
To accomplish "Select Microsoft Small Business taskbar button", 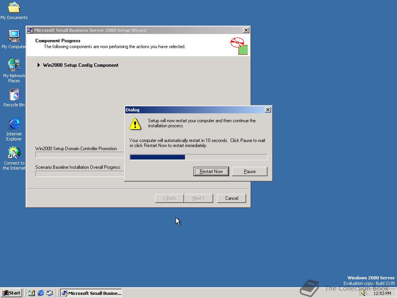I will (x=91, y=293).
